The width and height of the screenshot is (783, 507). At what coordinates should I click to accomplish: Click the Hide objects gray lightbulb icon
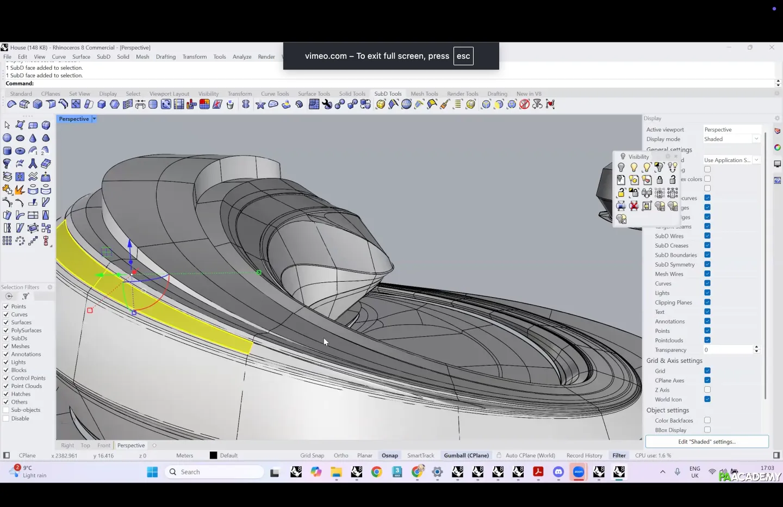tap(621, 167)
